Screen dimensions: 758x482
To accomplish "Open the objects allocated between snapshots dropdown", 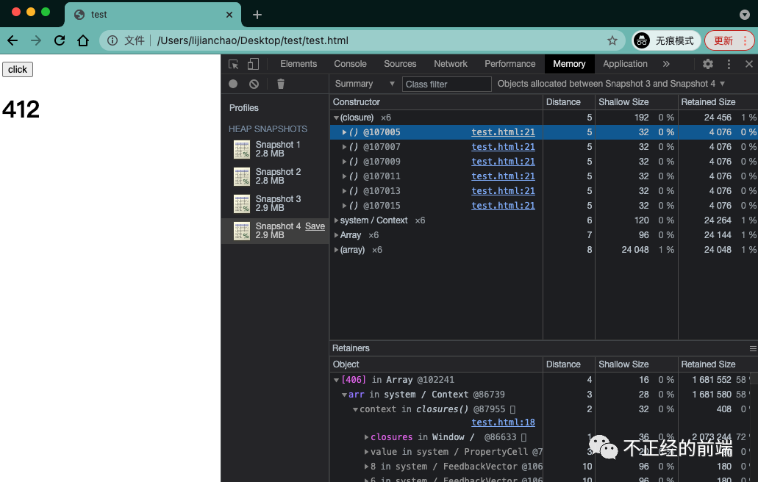I will click(611, 84).
